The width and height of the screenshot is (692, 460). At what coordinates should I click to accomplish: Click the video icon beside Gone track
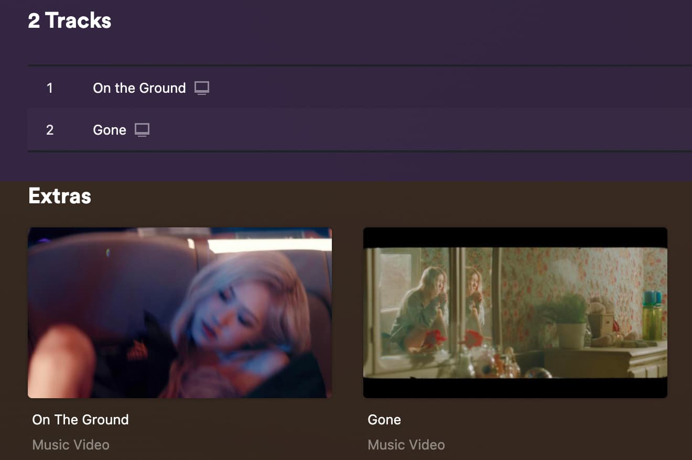(142, 130)
